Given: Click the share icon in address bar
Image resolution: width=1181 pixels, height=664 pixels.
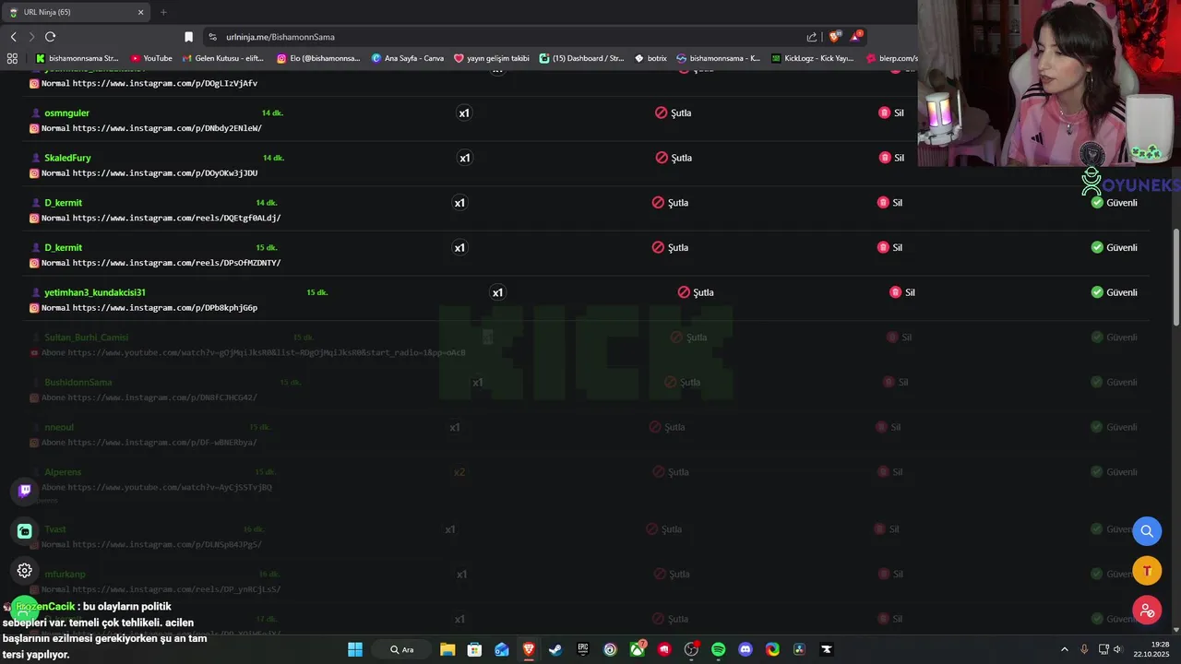Looking at the screenshot, I should pyautogui.click(x=812, y=37).
